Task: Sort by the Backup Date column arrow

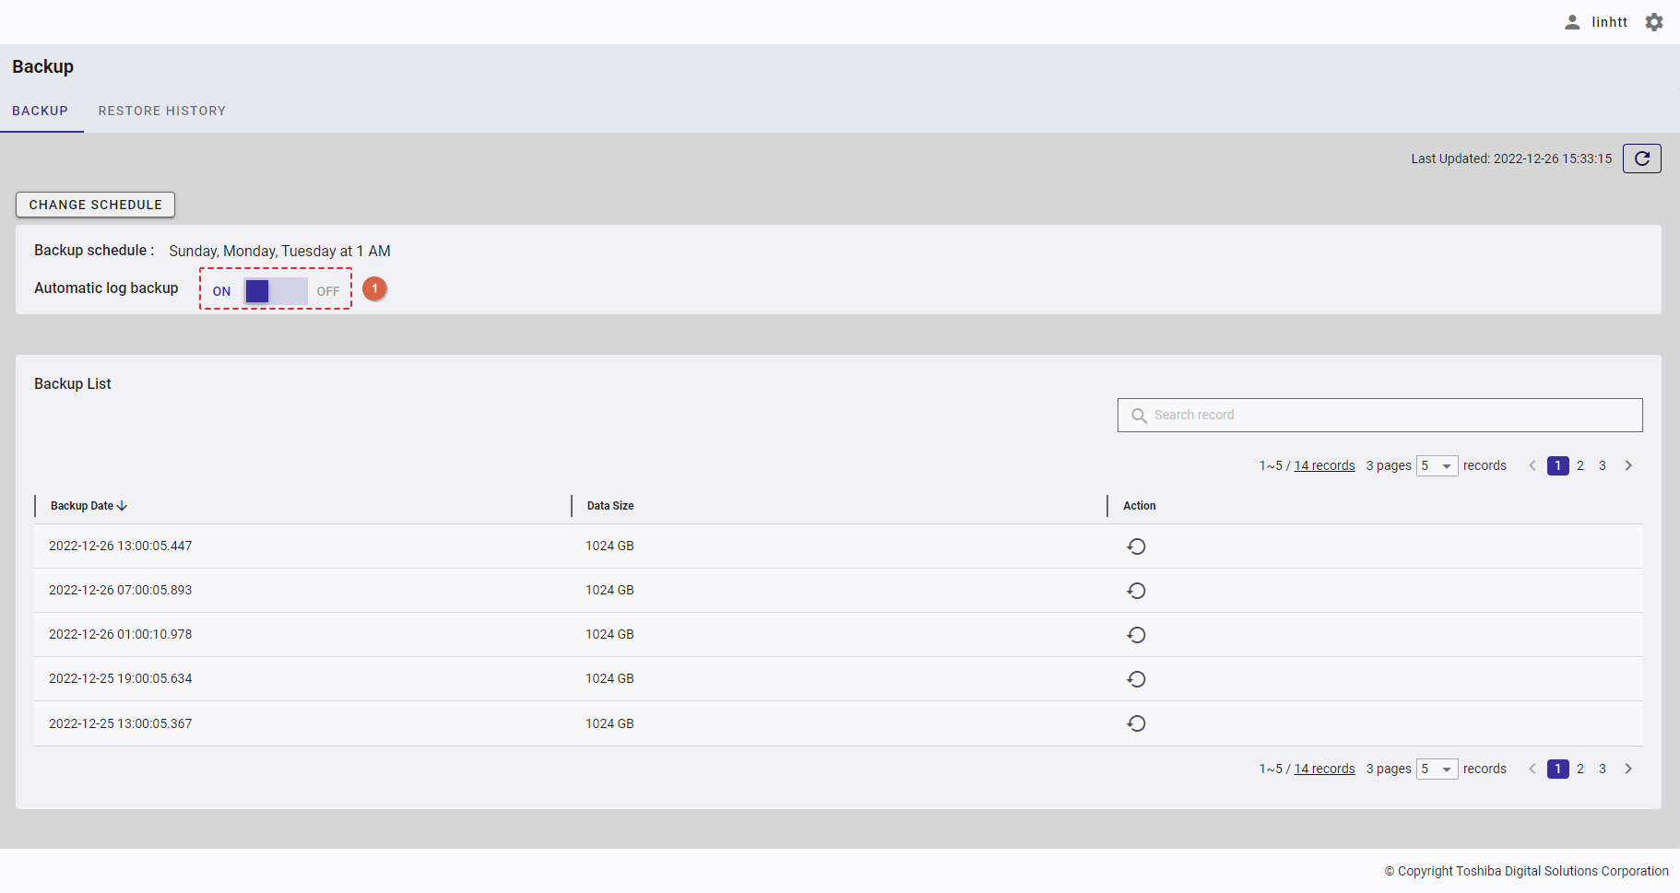Action: point(122,506)
